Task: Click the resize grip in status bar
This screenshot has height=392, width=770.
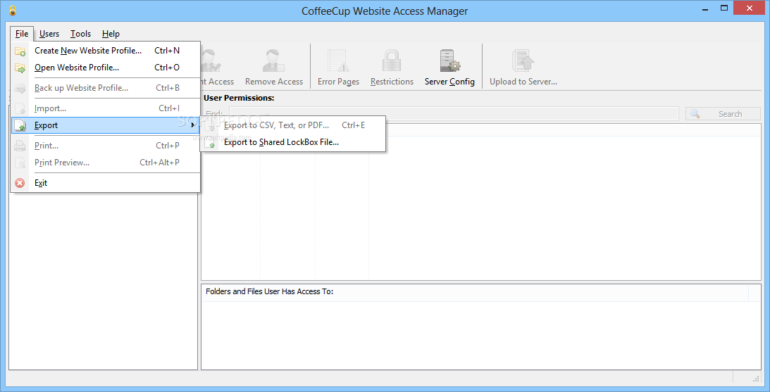Action: 756,378
